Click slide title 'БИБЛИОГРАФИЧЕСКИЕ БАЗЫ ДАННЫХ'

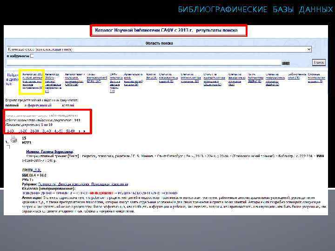pos(255,10)
